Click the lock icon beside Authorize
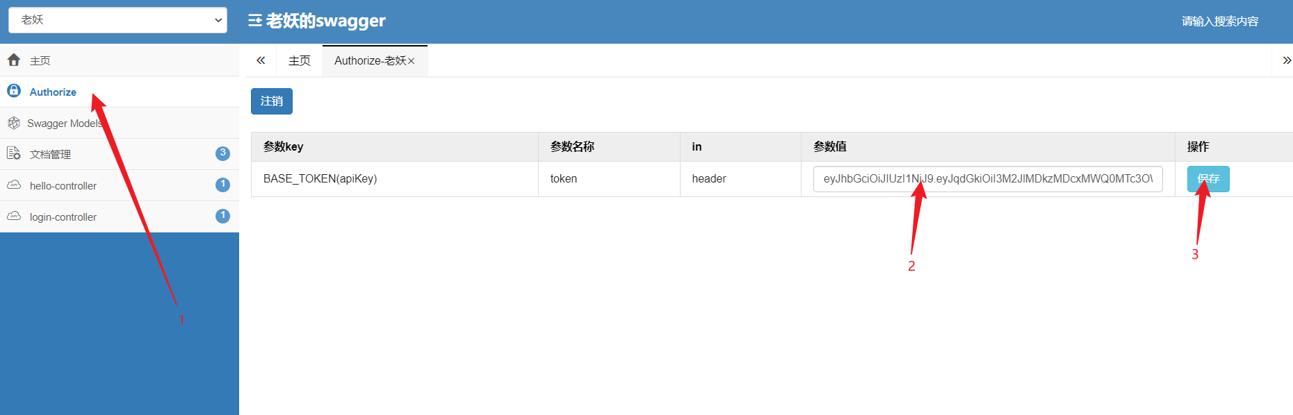 [14, 91]
